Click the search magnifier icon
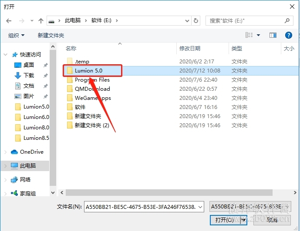The image size is (300, 231). pyautogui.click(x=287, y=20)
